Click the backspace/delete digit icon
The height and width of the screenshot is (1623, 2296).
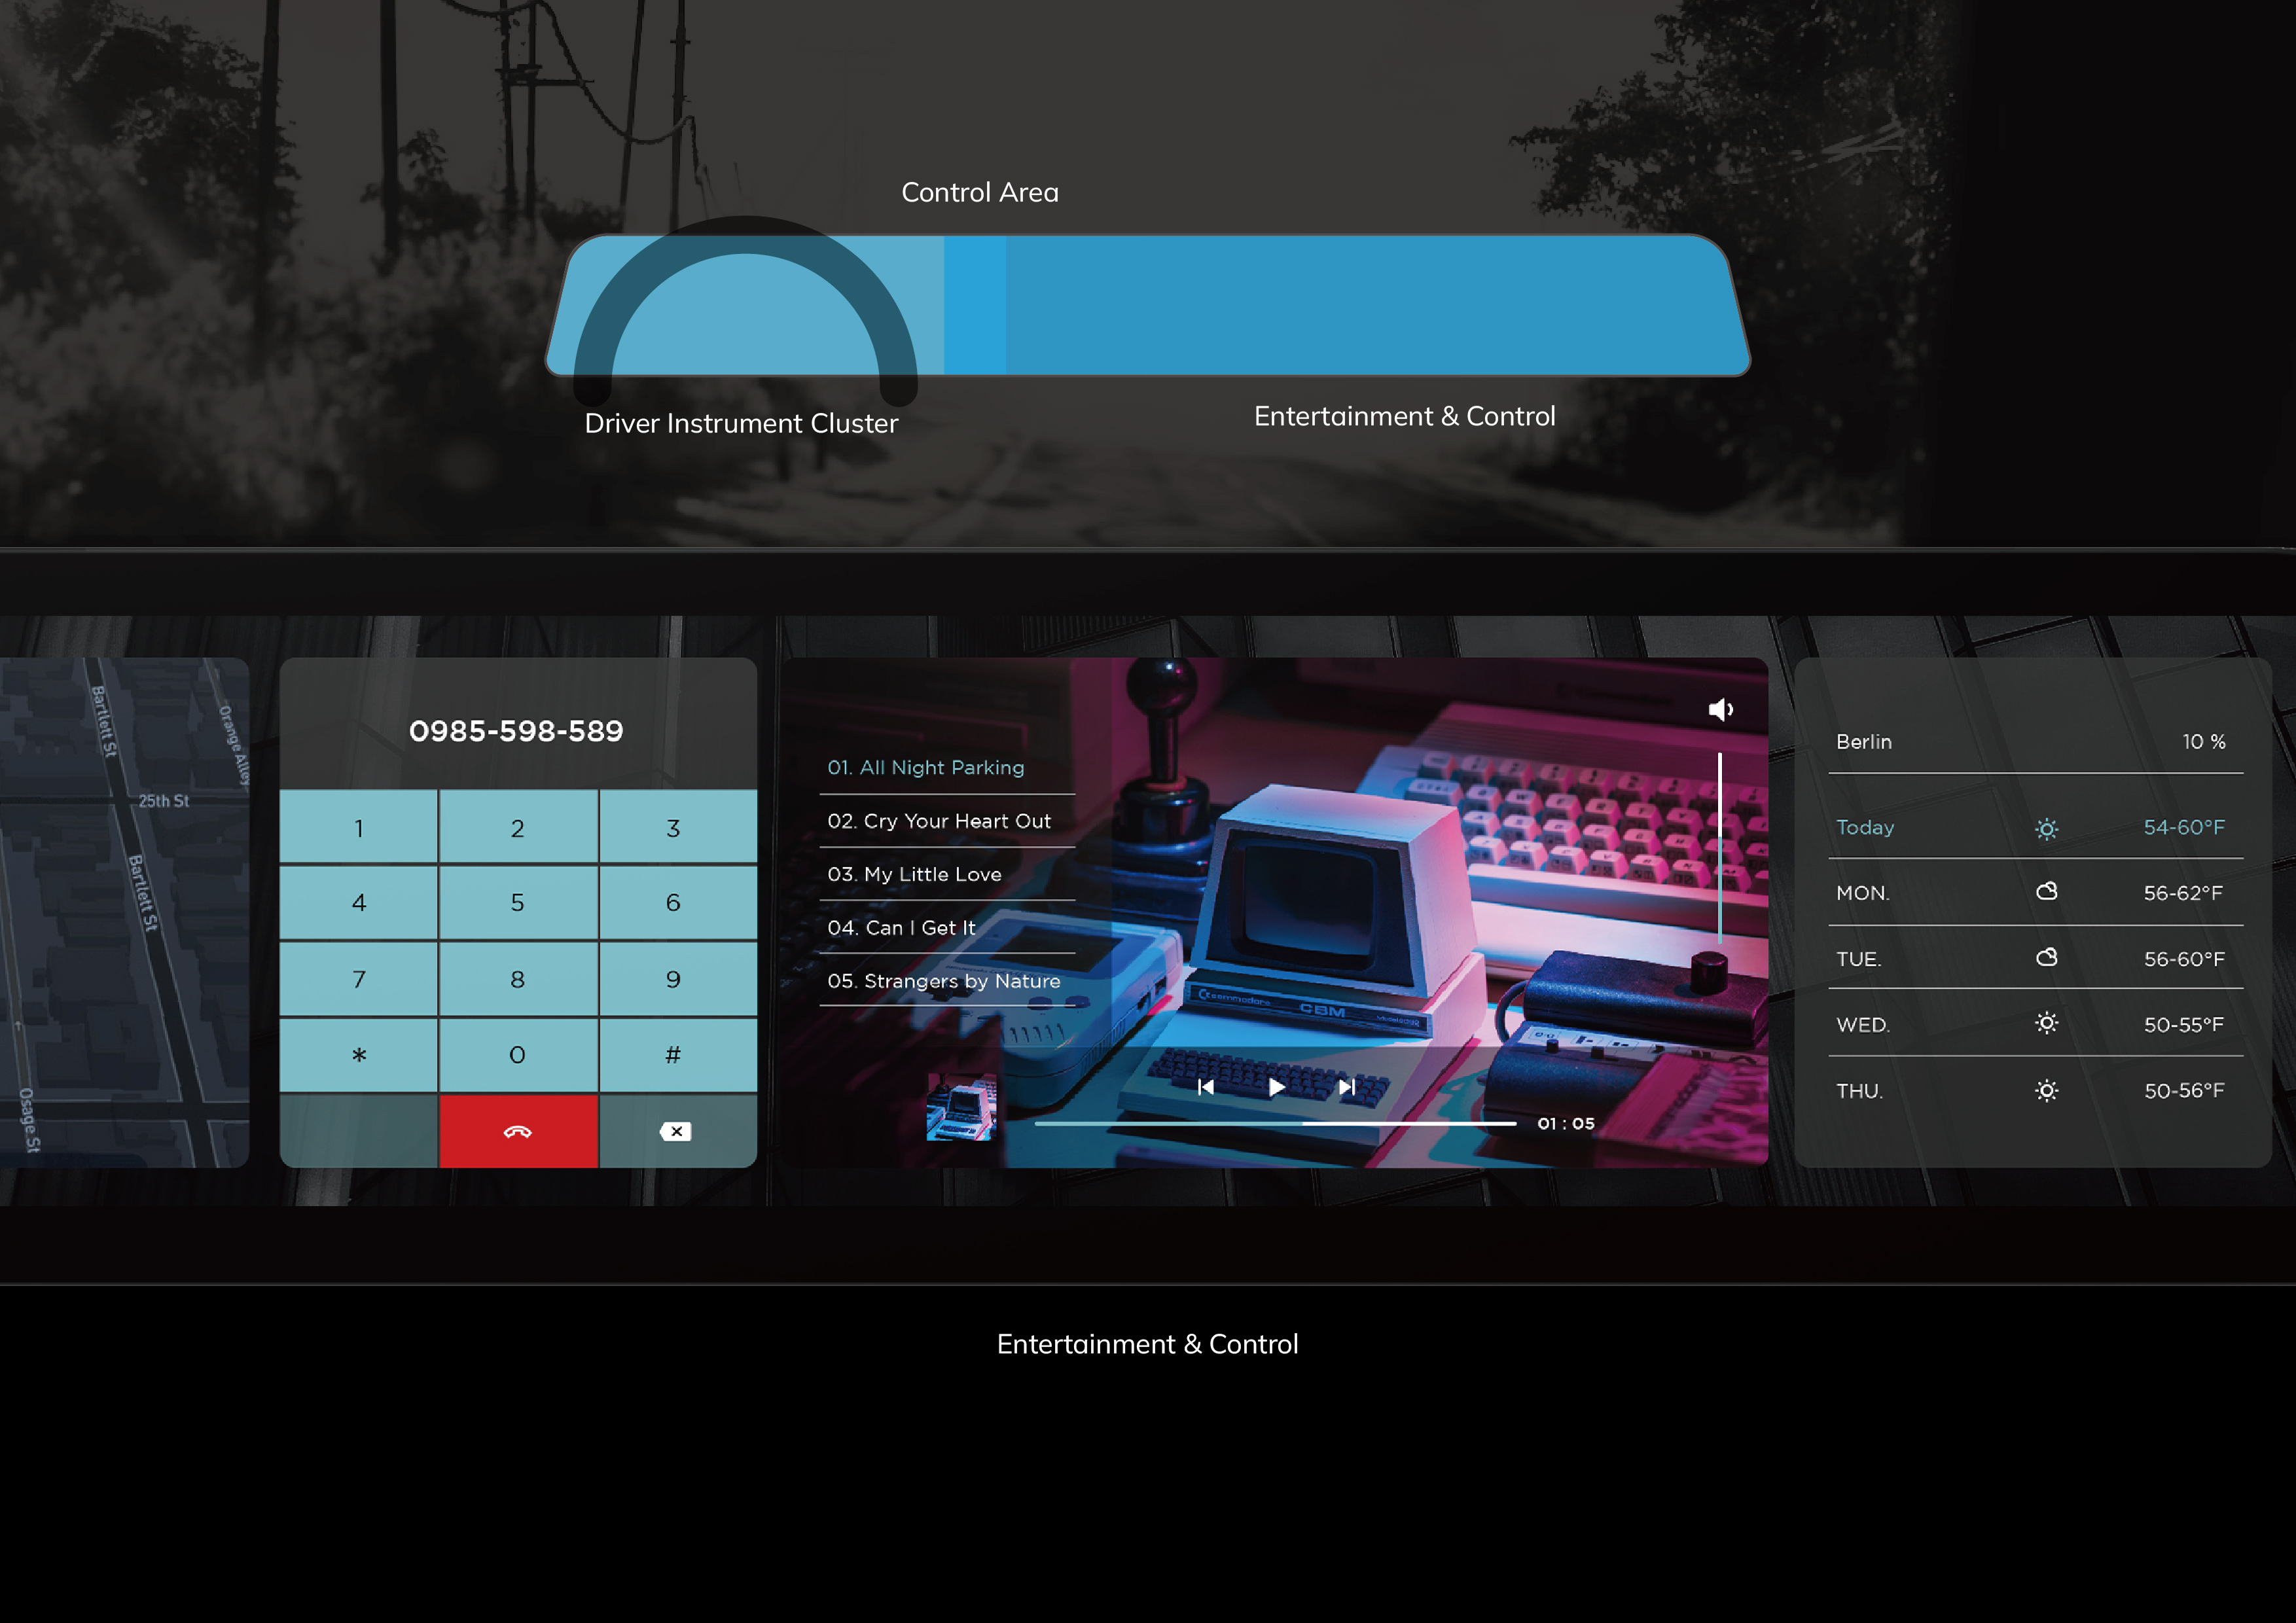pos(675,1131)
